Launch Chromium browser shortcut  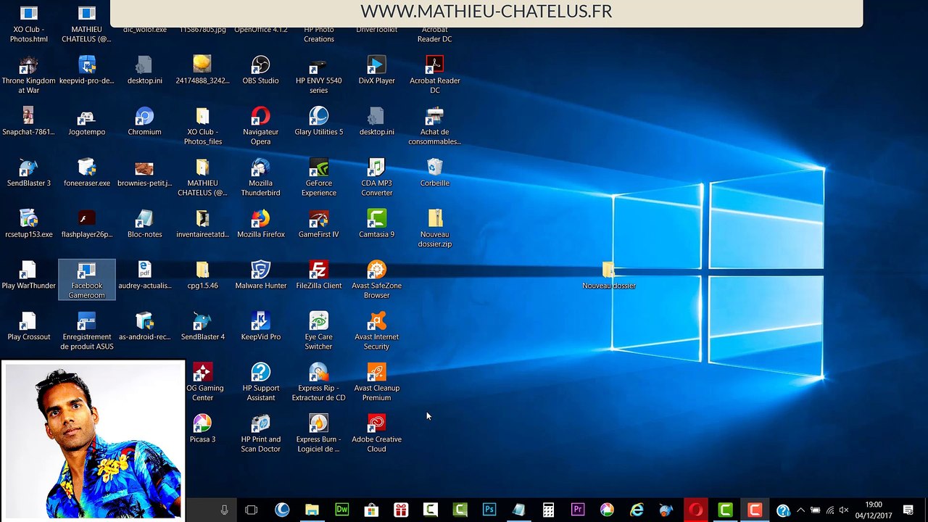click(x=144, y=122)
